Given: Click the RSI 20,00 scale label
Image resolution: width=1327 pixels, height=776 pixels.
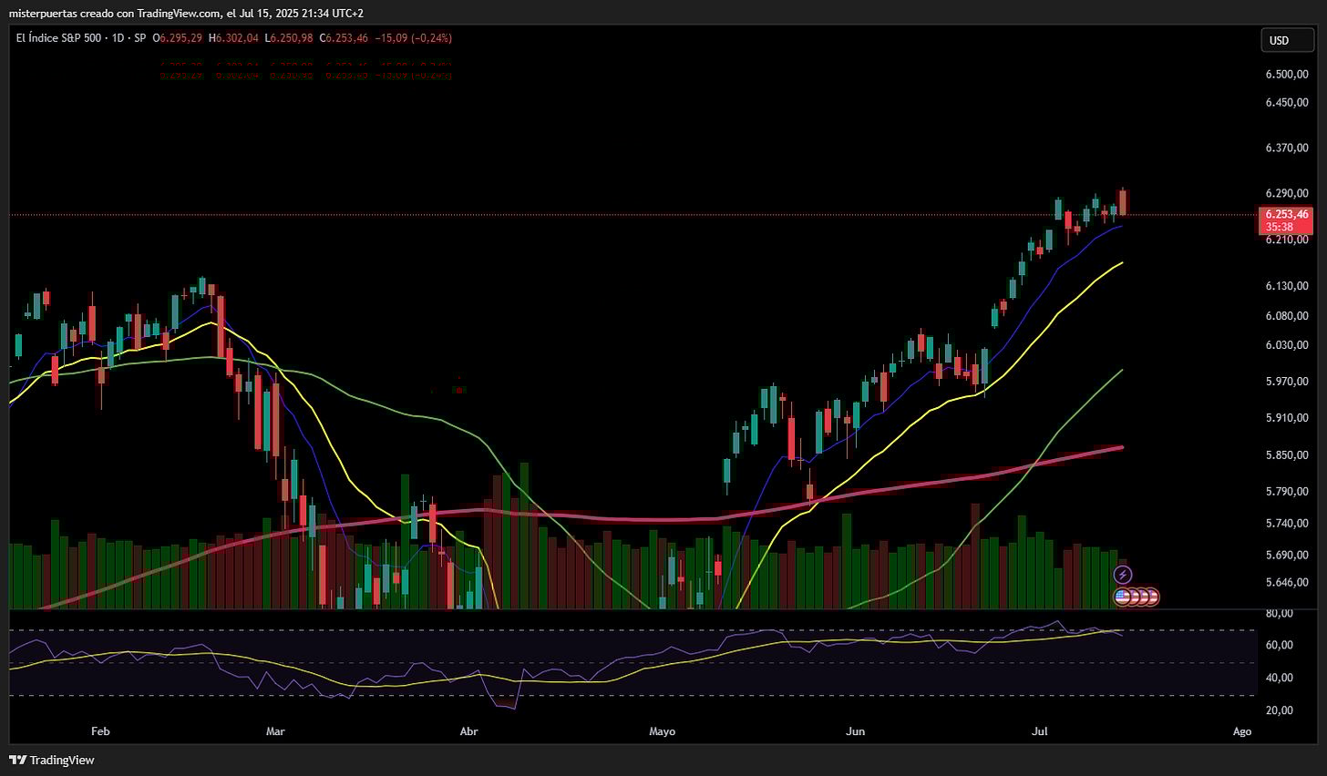Looking at the screenshot, I should pos(1280,710).
